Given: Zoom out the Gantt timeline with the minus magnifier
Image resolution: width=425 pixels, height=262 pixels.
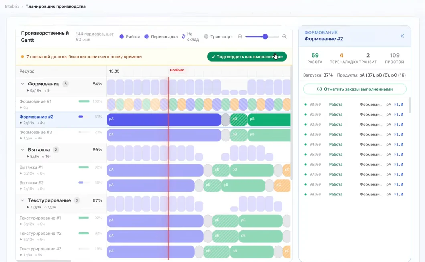Looking at the screenshot, I should [240, 36].
